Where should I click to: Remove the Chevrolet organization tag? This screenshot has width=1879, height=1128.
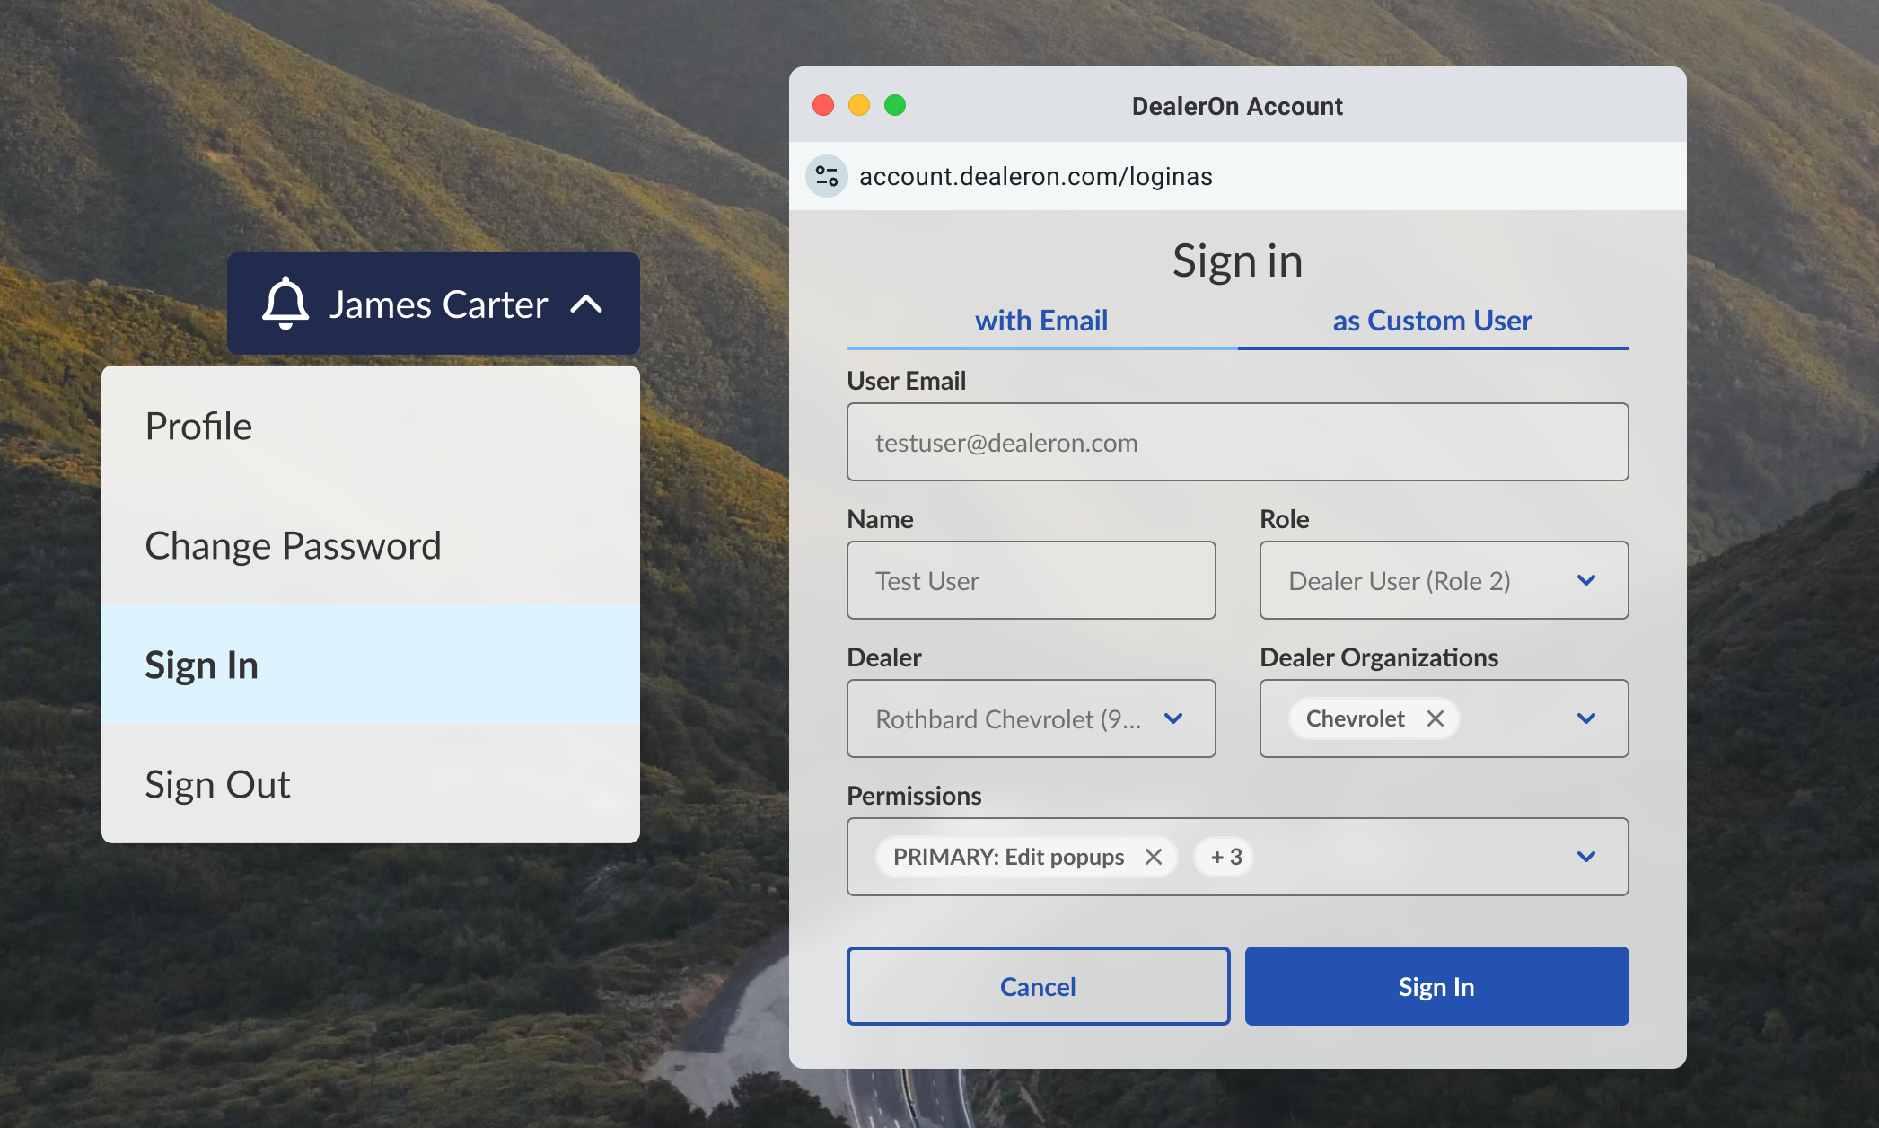(x=1435, y=718)
